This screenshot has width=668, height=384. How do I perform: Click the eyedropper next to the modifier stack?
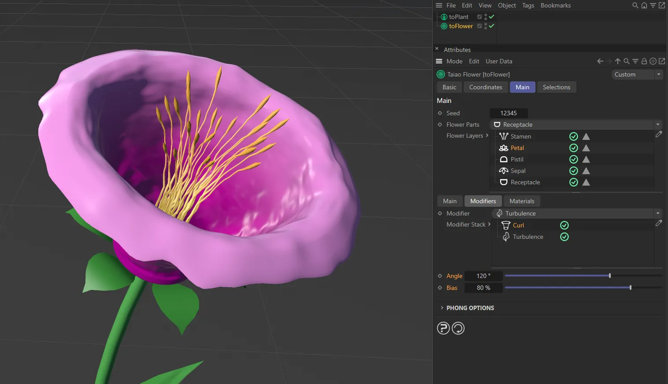click(x=659, y=223)
